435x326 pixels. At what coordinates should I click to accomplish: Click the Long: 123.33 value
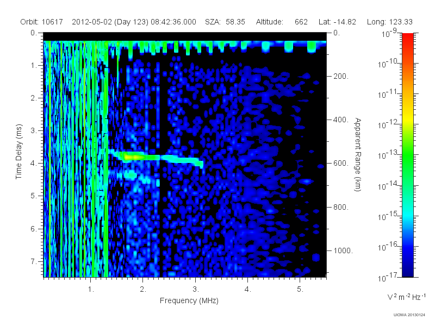389,22
